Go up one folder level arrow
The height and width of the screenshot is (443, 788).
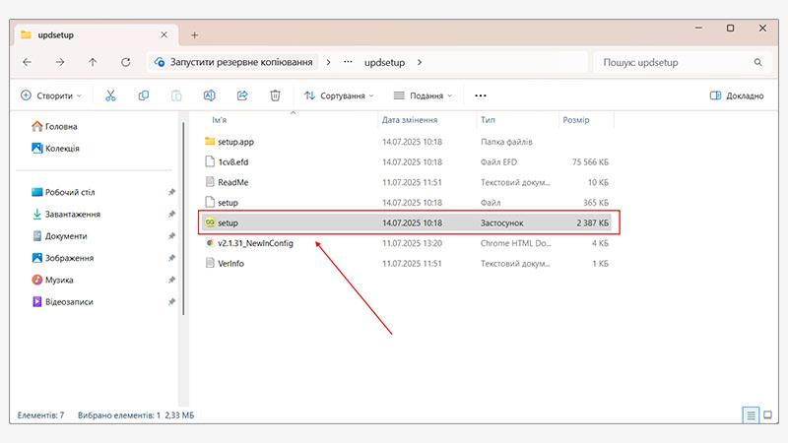tap(93, 62)
